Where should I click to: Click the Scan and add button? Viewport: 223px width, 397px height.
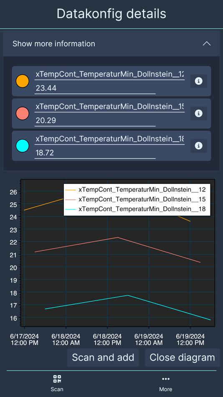point(103,357)
